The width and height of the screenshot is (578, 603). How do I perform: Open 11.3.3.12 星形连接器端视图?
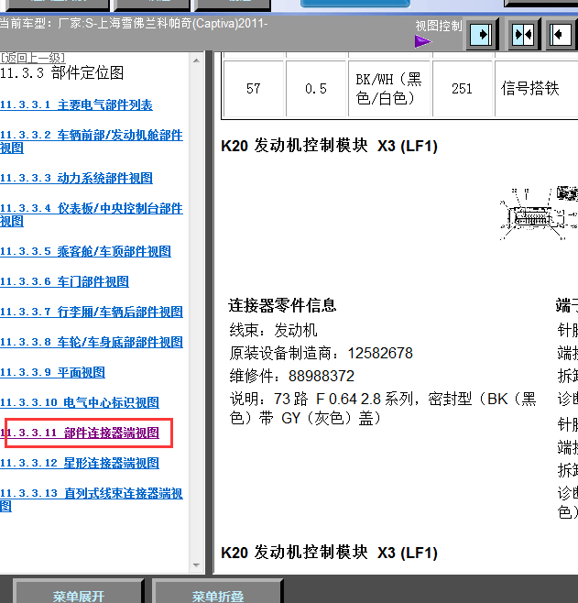tap(80, 463)
